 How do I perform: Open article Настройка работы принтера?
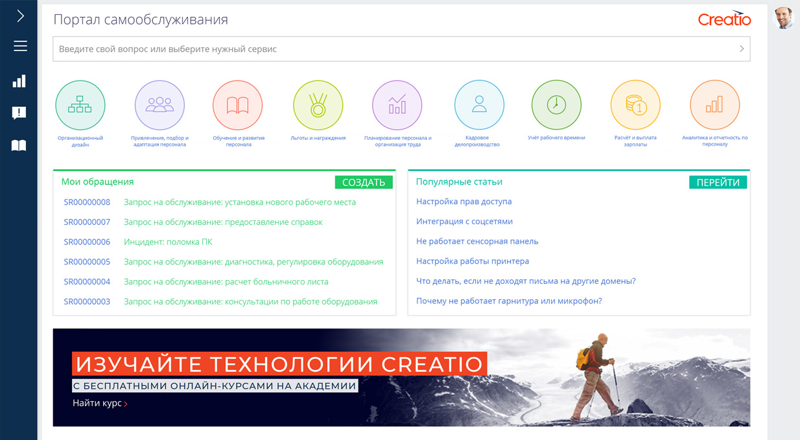coord(473,261)
